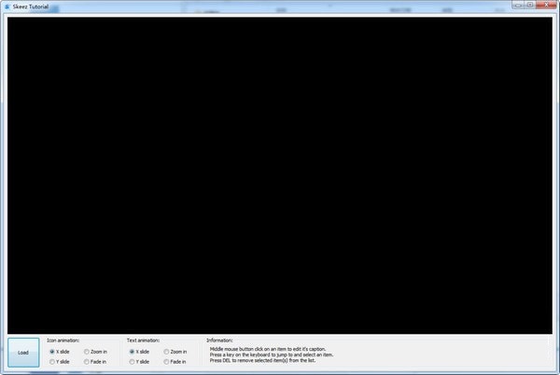Click the Text animation group label
The height and width of the screenshot is (375, 560).
(x=144, y=340)
